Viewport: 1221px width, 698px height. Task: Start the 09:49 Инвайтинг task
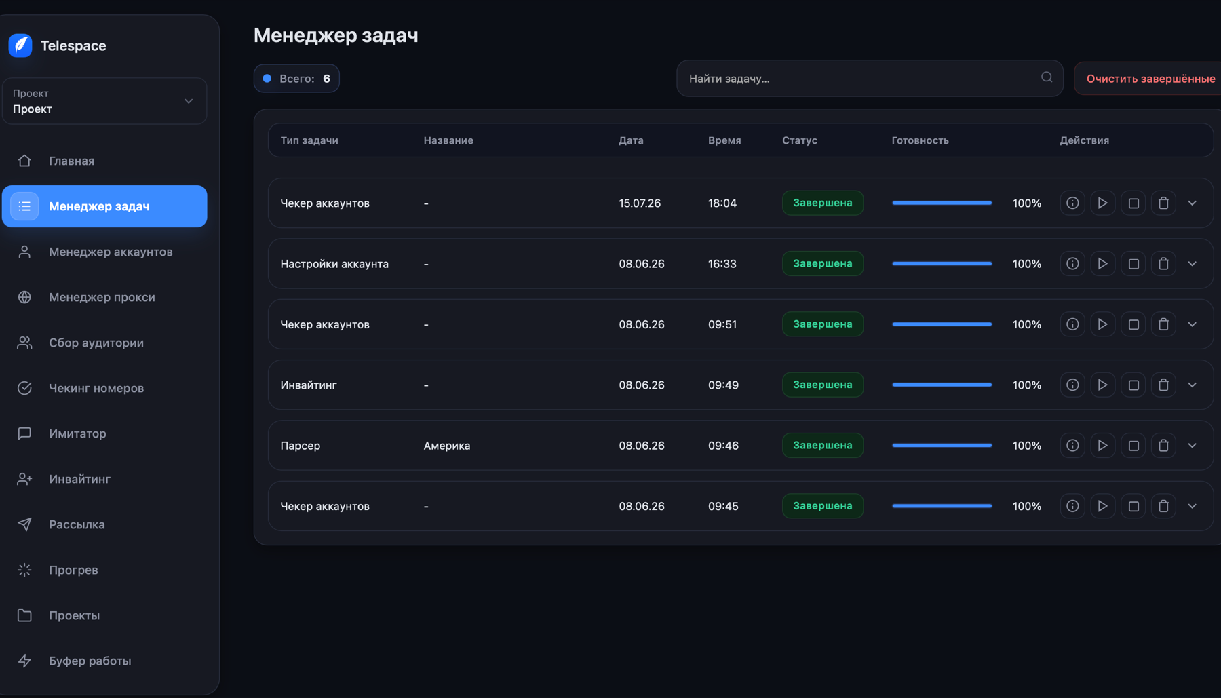(1103, 385)
